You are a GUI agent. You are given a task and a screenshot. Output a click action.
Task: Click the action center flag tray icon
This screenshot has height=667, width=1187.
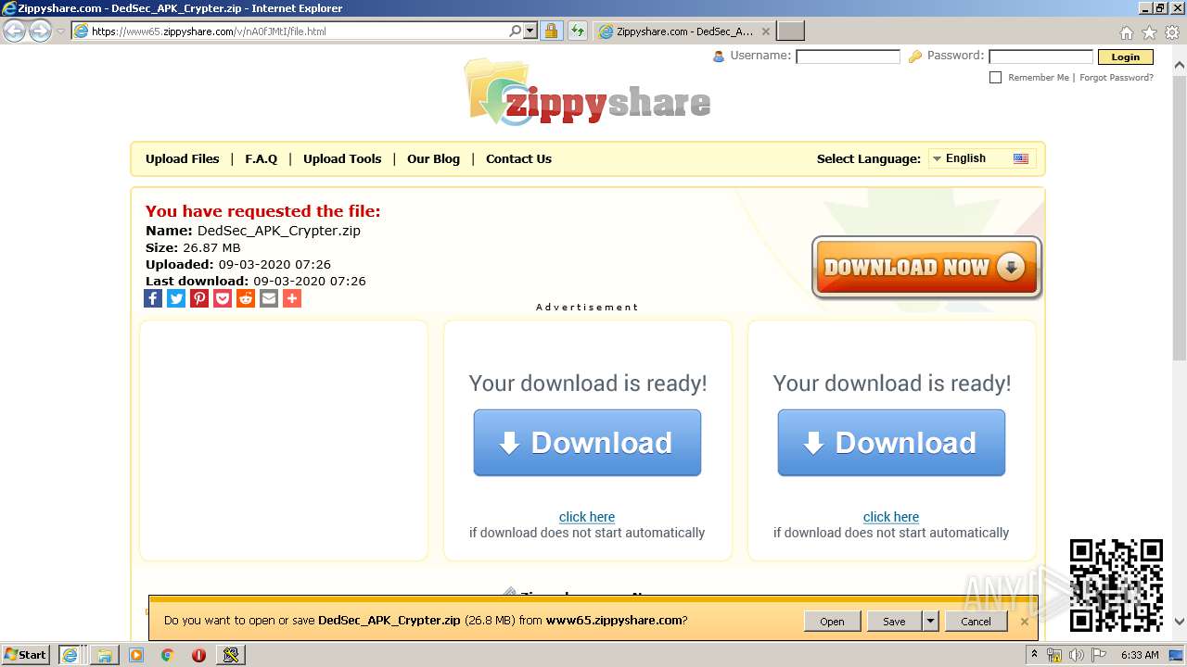1099,655
